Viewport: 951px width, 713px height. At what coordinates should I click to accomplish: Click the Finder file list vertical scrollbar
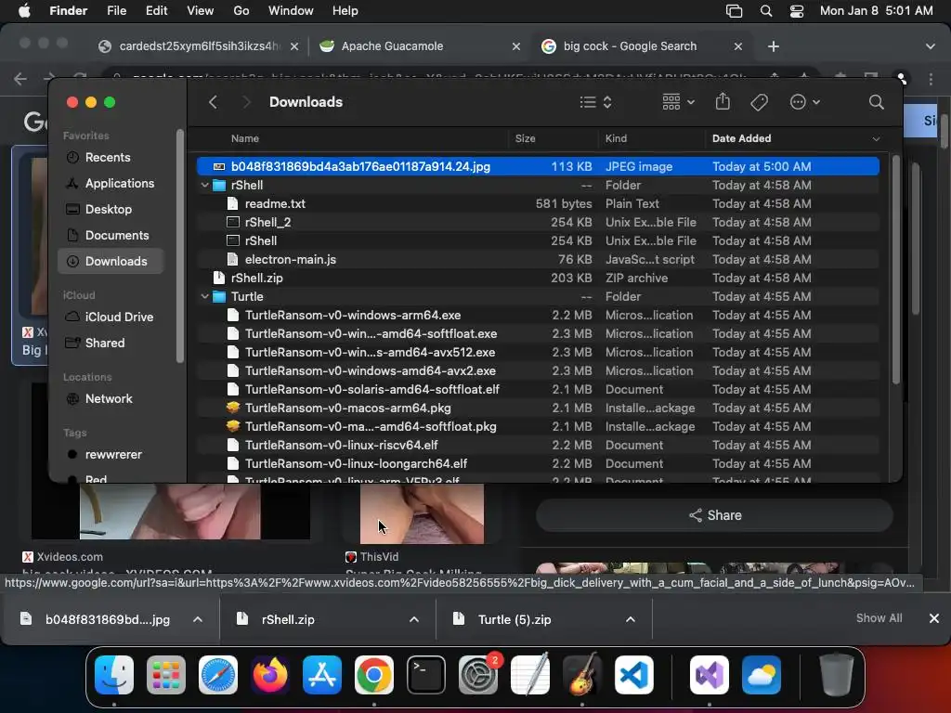896,270
